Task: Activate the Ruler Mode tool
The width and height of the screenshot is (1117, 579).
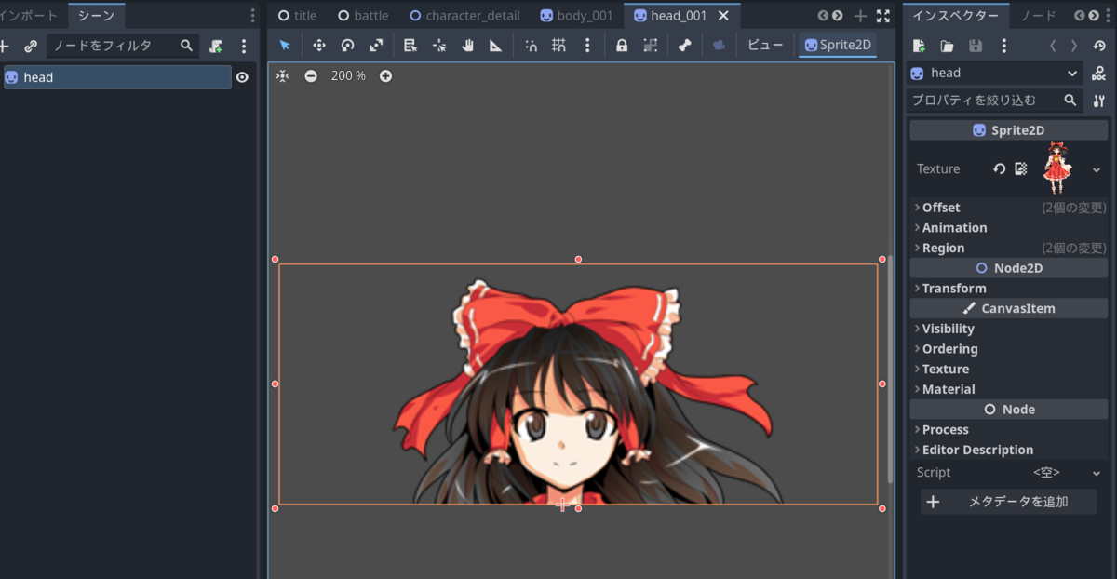Action: (x=495, y=45)
